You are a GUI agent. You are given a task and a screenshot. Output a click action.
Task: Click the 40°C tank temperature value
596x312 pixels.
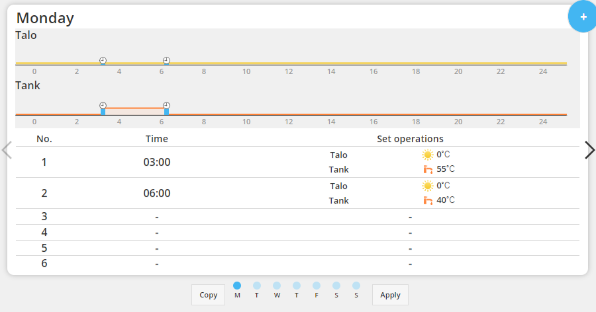point(446,200)
